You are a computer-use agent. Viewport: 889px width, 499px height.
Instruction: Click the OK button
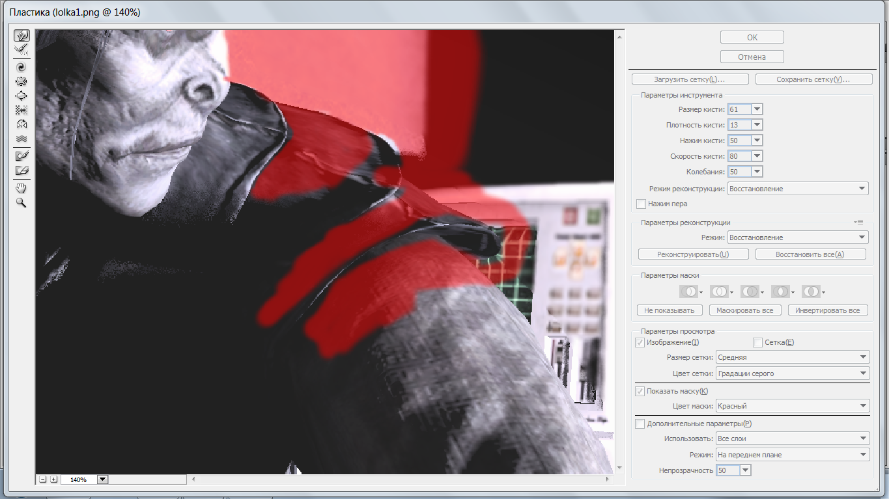752,37
